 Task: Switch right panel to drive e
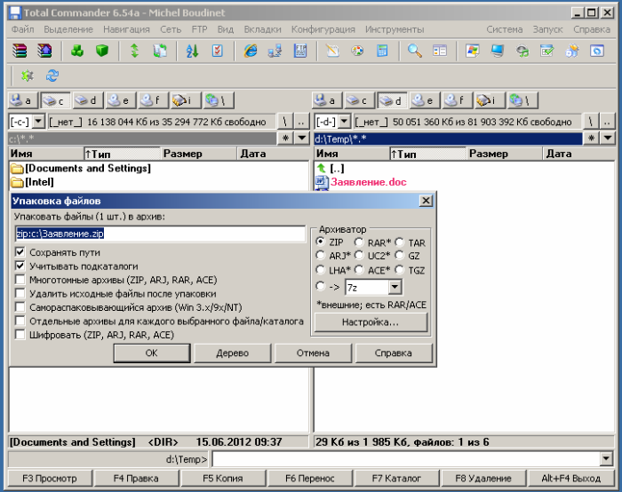tap(426, 100)
